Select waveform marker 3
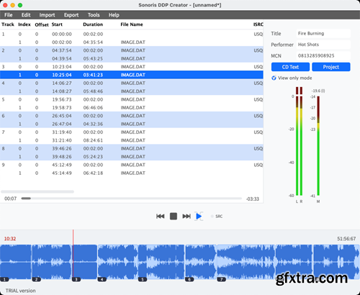The height and width of the screenshot is (295, 360). pos(76,279)
